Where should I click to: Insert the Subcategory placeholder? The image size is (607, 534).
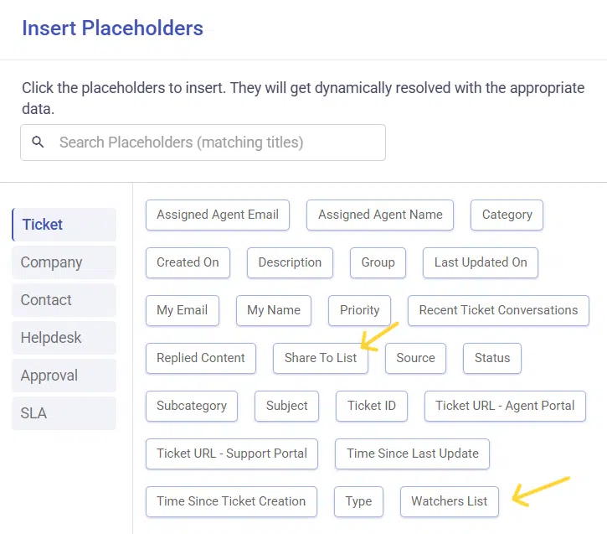tap(192, 406)
